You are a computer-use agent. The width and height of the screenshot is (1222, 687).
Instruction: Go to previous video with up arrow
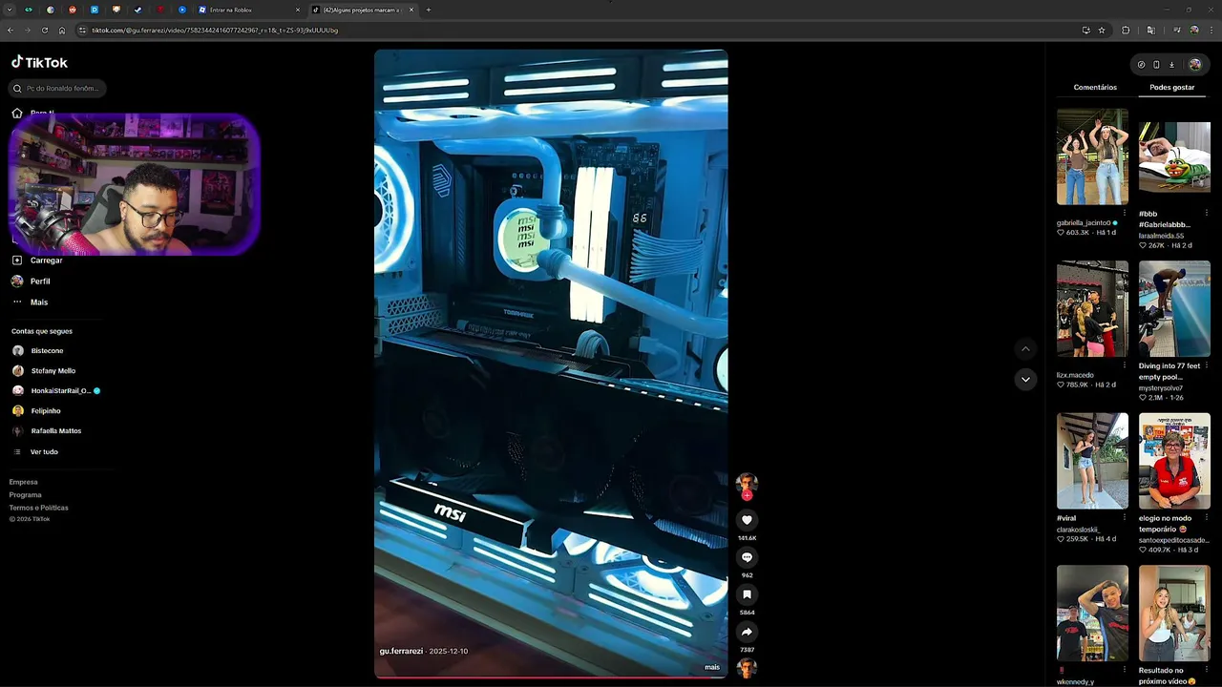[x=1025, y=349]
